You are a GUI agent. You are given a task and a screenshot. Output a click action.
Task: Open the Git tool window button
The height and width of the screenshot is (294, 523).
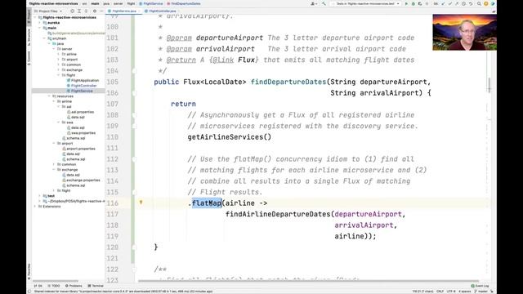click(38, 286)
